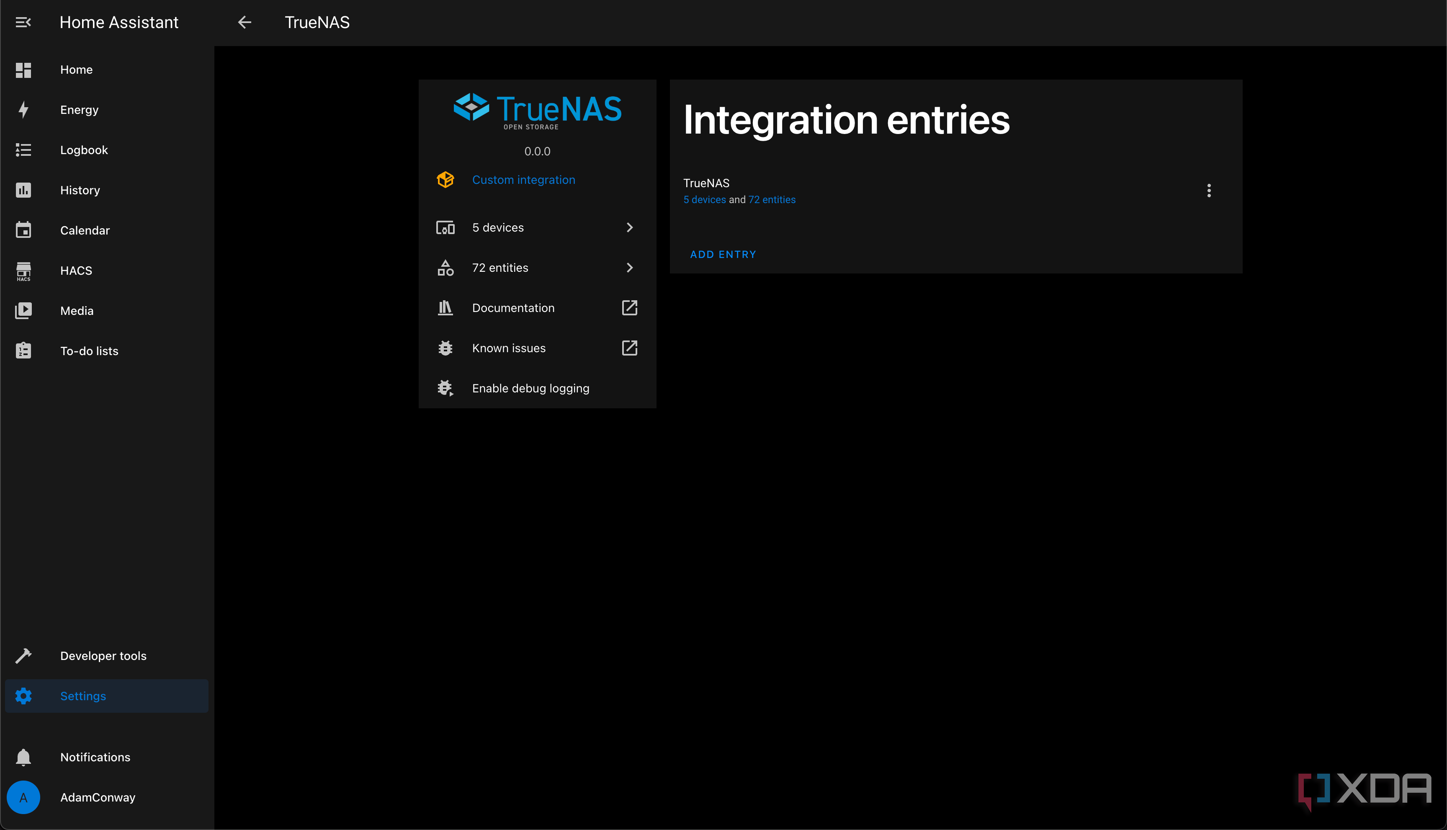Go back using the arrow icon
This screenshot has width=1447, height=830.
(245, 22)
